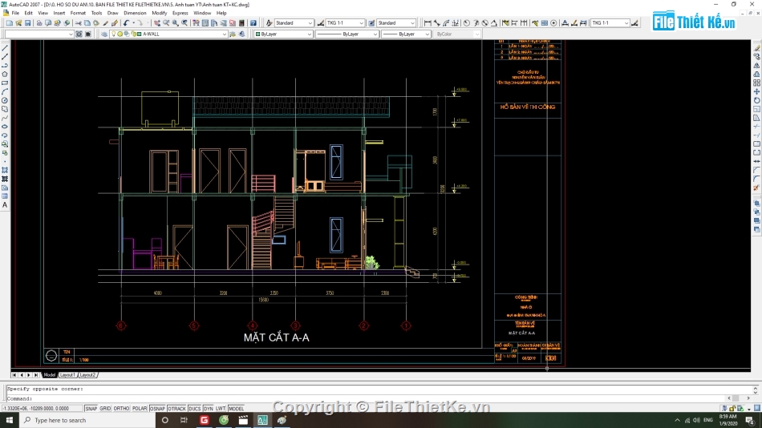Switch to the Layout1 tab
This screenshot has width=762, height=428.
point(67,375)
